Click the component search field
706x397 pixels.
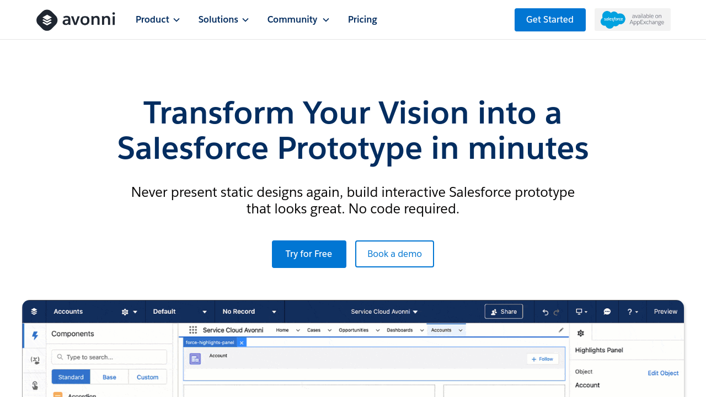click(x=109, y=357)
